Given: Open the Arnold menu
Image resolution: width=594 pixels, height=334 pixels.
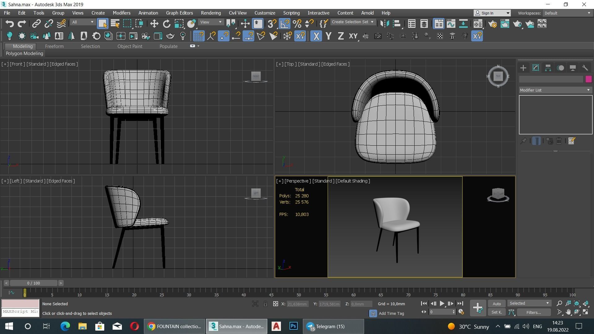Looking at the screenshot, I should tap(367, 13).
